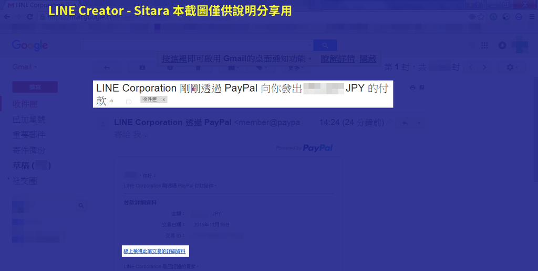The height and width of the screenshot is (271, 538).
Task: Click the Gmail search input field
Action: tap(196, 45)
